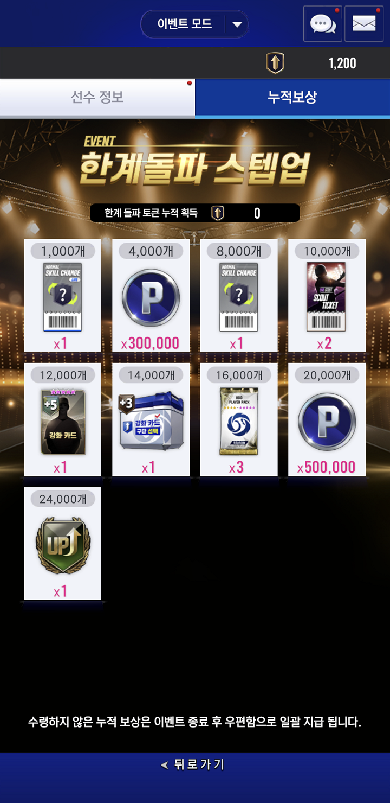Select the 4,000개 P coin 300,000 reward
The image size is (390, 803).
(151, 296)
